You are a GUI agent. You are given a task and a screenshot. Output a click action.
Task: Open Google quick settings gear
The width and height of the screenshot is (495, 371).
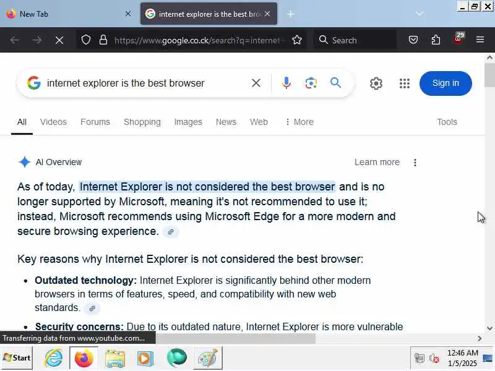click(376, 83)
